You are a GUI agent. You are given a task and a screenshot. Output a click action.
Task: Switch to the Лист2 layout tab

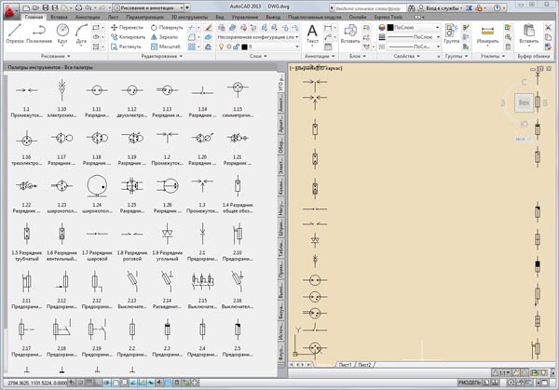click(365, 364)
